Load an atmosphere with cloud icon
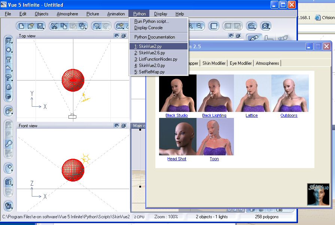This screenshot has width=335, height=225. point(120,26)
